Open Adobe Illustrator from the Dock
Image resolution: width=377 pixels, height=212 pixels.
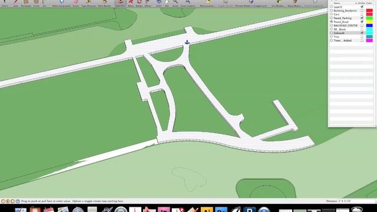tap(207, 210)
